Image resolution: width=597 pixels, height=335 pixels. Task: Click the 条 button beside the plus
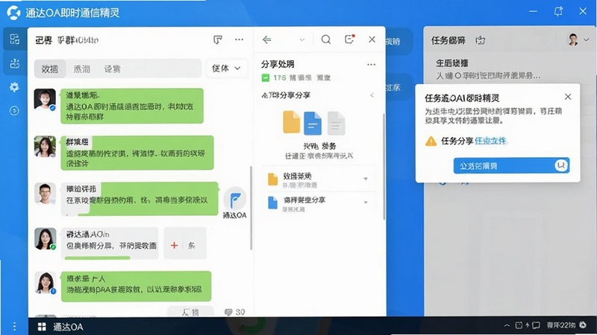click(192, 246)
